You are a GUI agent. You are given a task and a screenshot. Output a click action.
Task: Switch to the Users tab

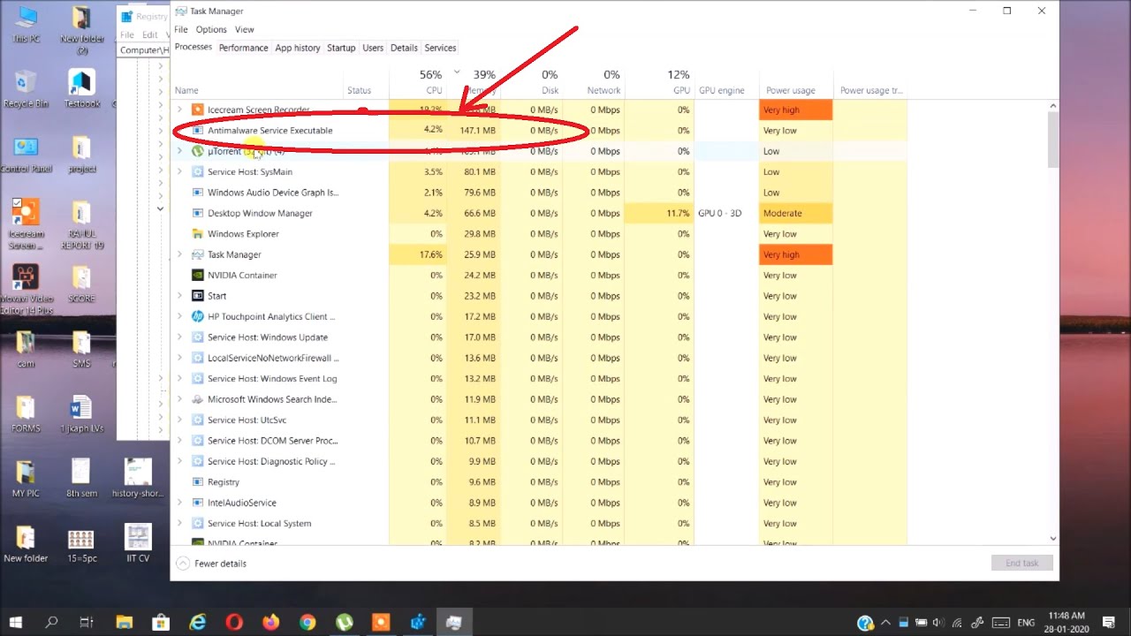pos(373,48)
